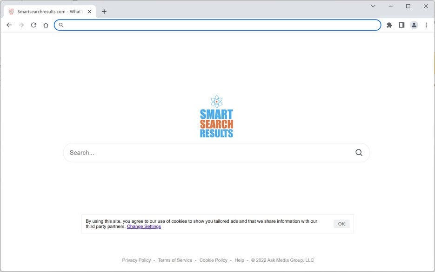Minimize the browser window
Image resolution: width=435 pixels, height=272 pixels.
click(x=391, y=6)
